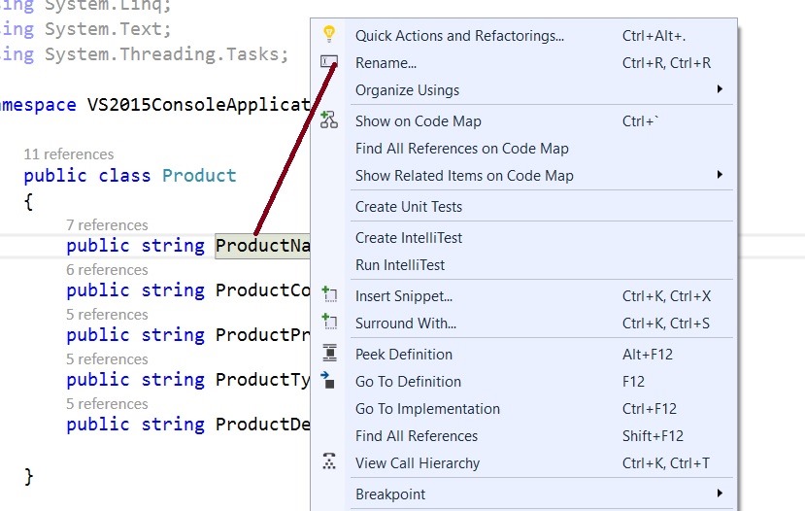Click the View Call Hierarchy icon
This screenshot has width=805, height=511.
click(329, 462)
